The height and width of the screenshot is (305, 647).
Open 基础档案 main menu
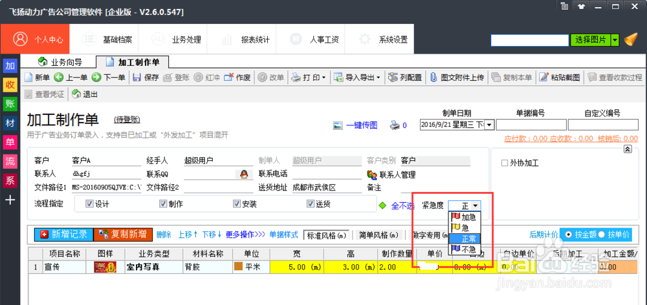point(104,39)
